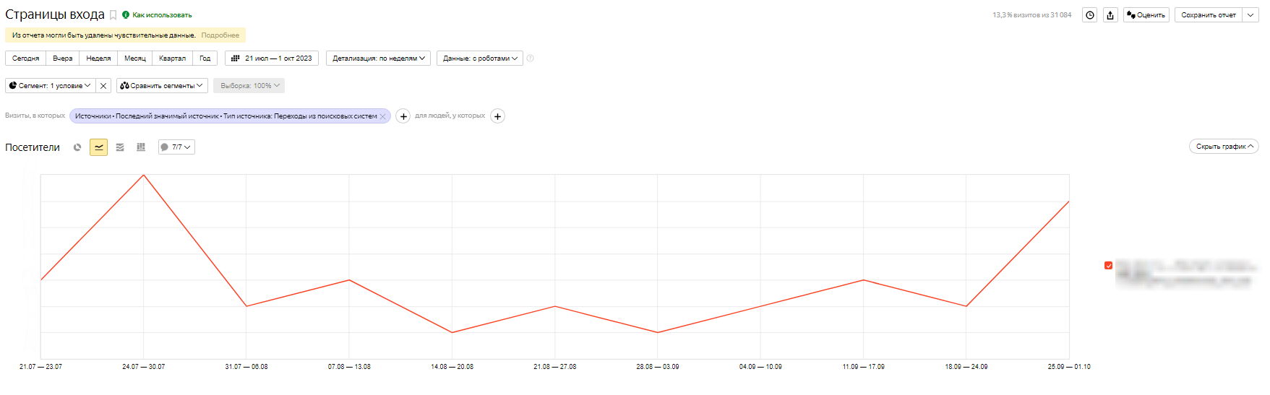Open report history clock icon

click(x=1090, y=15)
